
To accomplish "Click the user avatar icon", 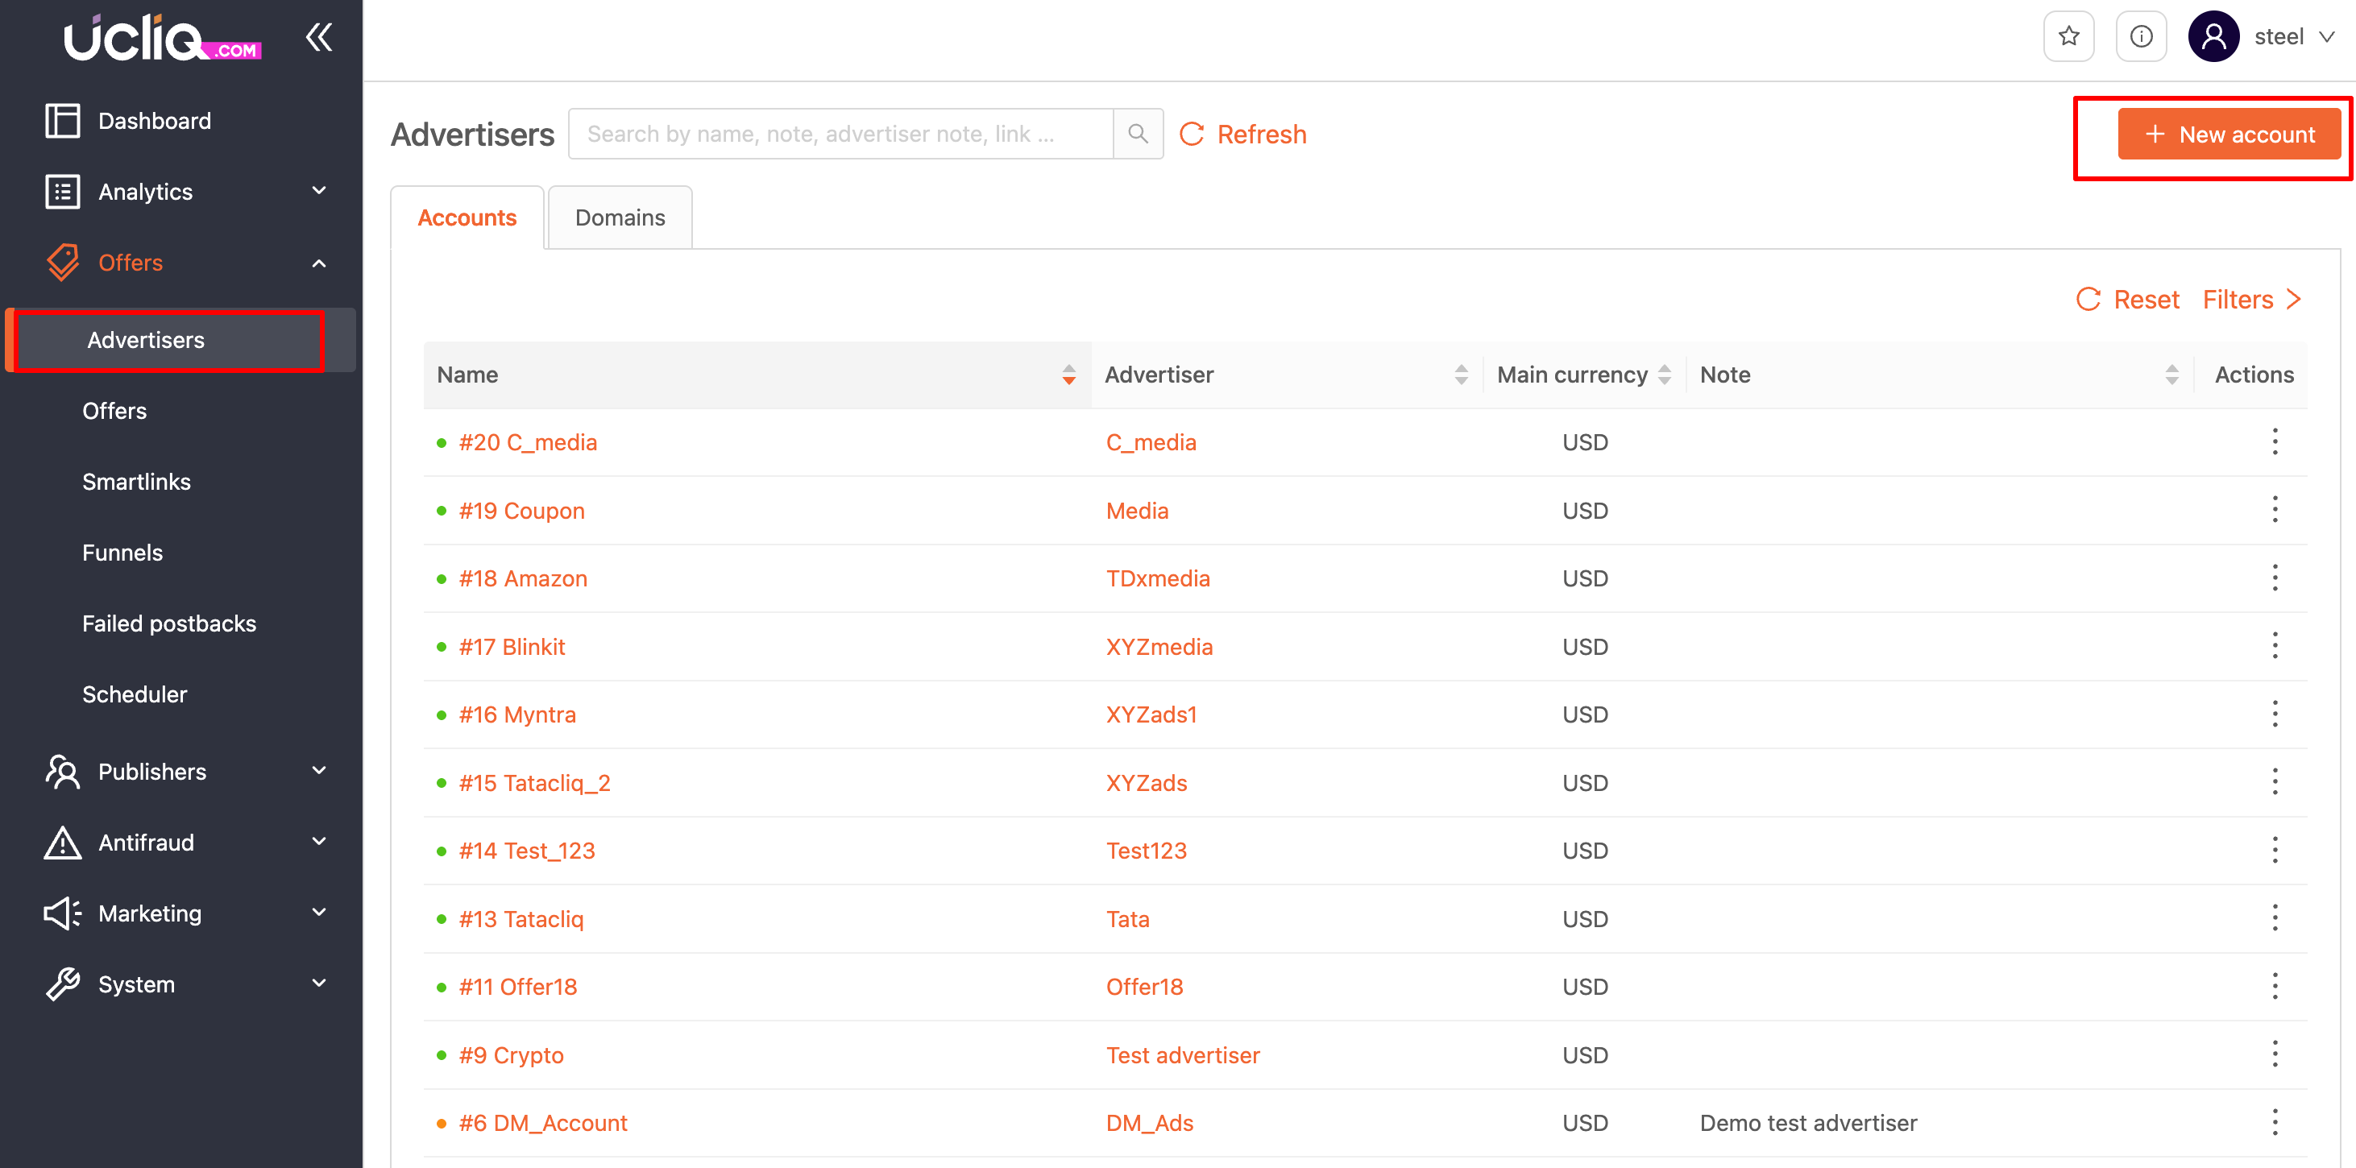I will point(2213,36).
